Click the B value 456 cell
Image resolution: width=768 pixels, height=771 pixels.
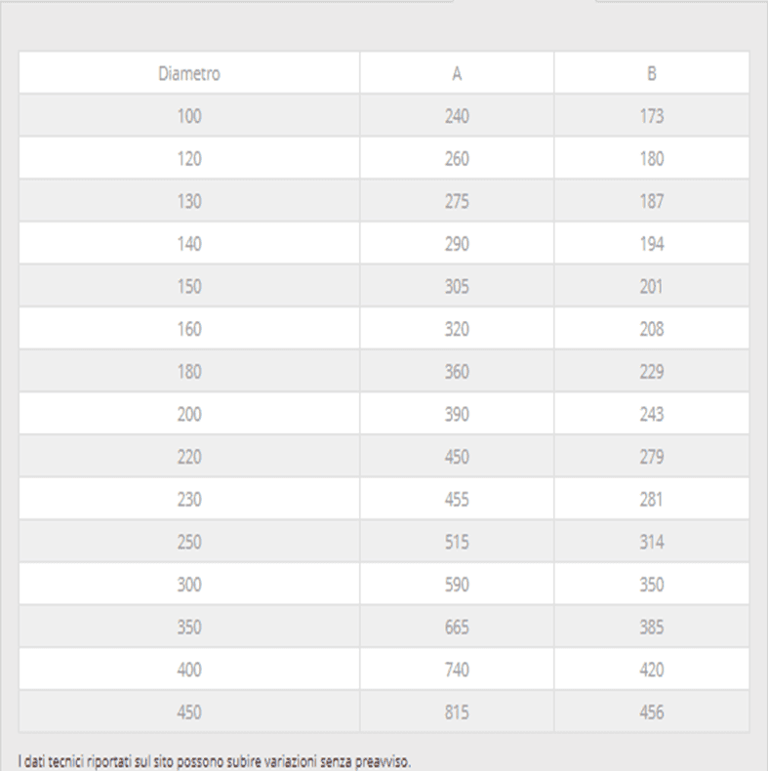652,712
